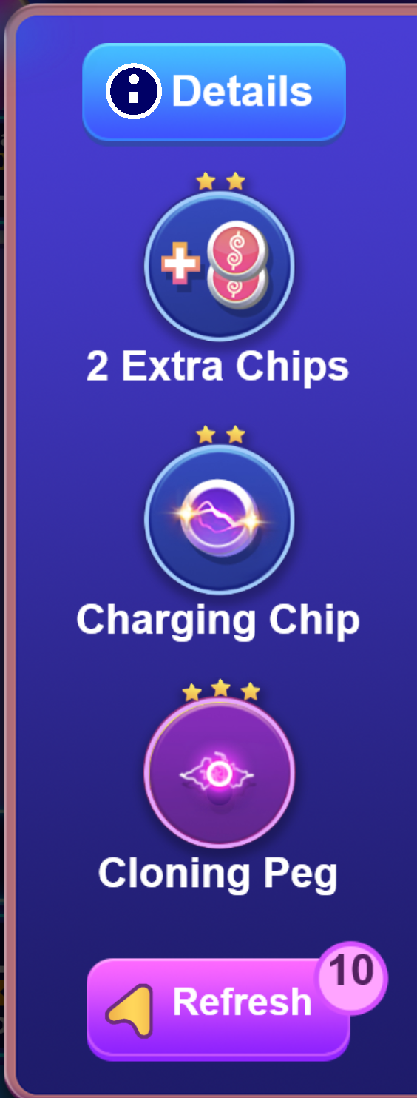Click the Refresh button
The width and height of the screenshot is (417, 1098).
[x=218, y=1008]
